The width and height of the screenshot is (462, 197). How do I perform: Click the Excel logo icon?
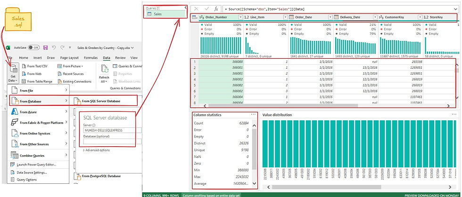pos(9,47)
